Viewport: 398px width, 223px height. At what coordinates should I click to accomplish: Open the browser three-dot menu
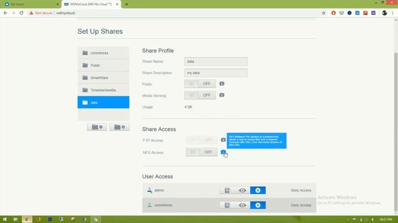tap(392, 13)
